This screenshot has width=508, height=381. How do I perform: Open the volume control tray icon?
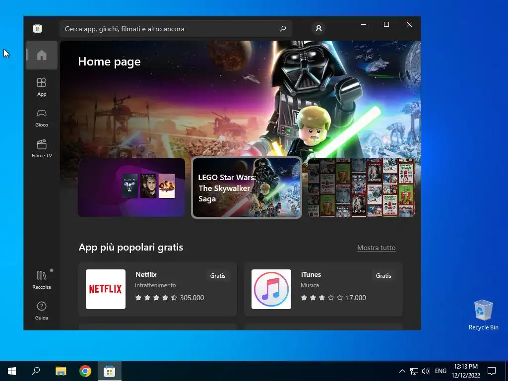tap(426, 371)
